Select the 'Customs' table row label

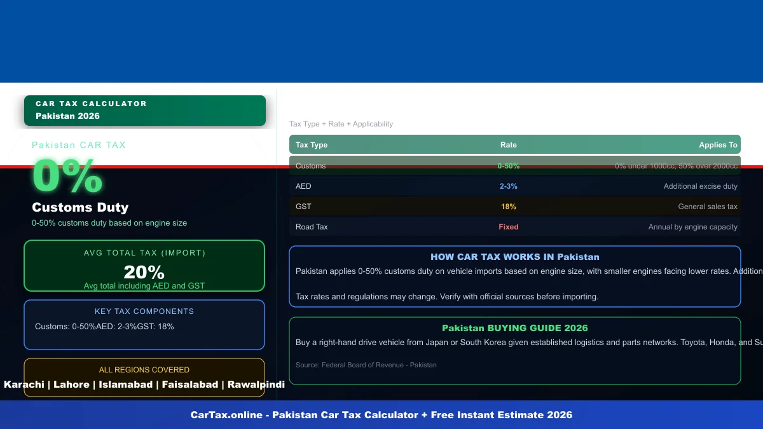310,166
